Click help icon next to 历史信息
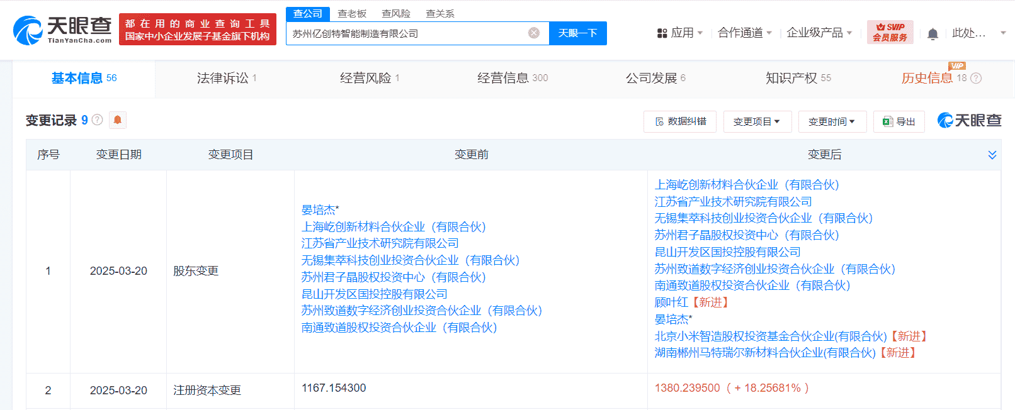 [x=976, y=78]
